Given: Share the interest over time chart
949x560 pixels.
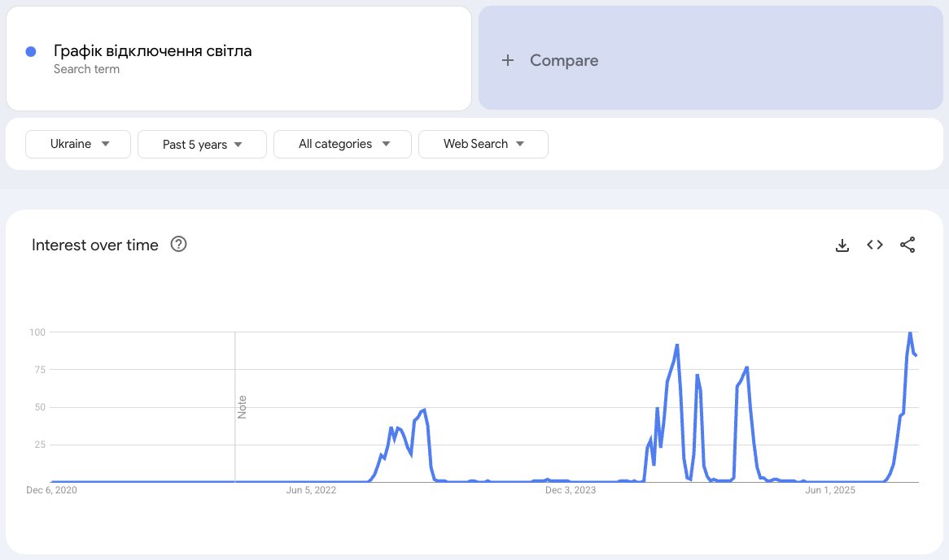Looking at the screenshot, I should [x=907, y=245].
